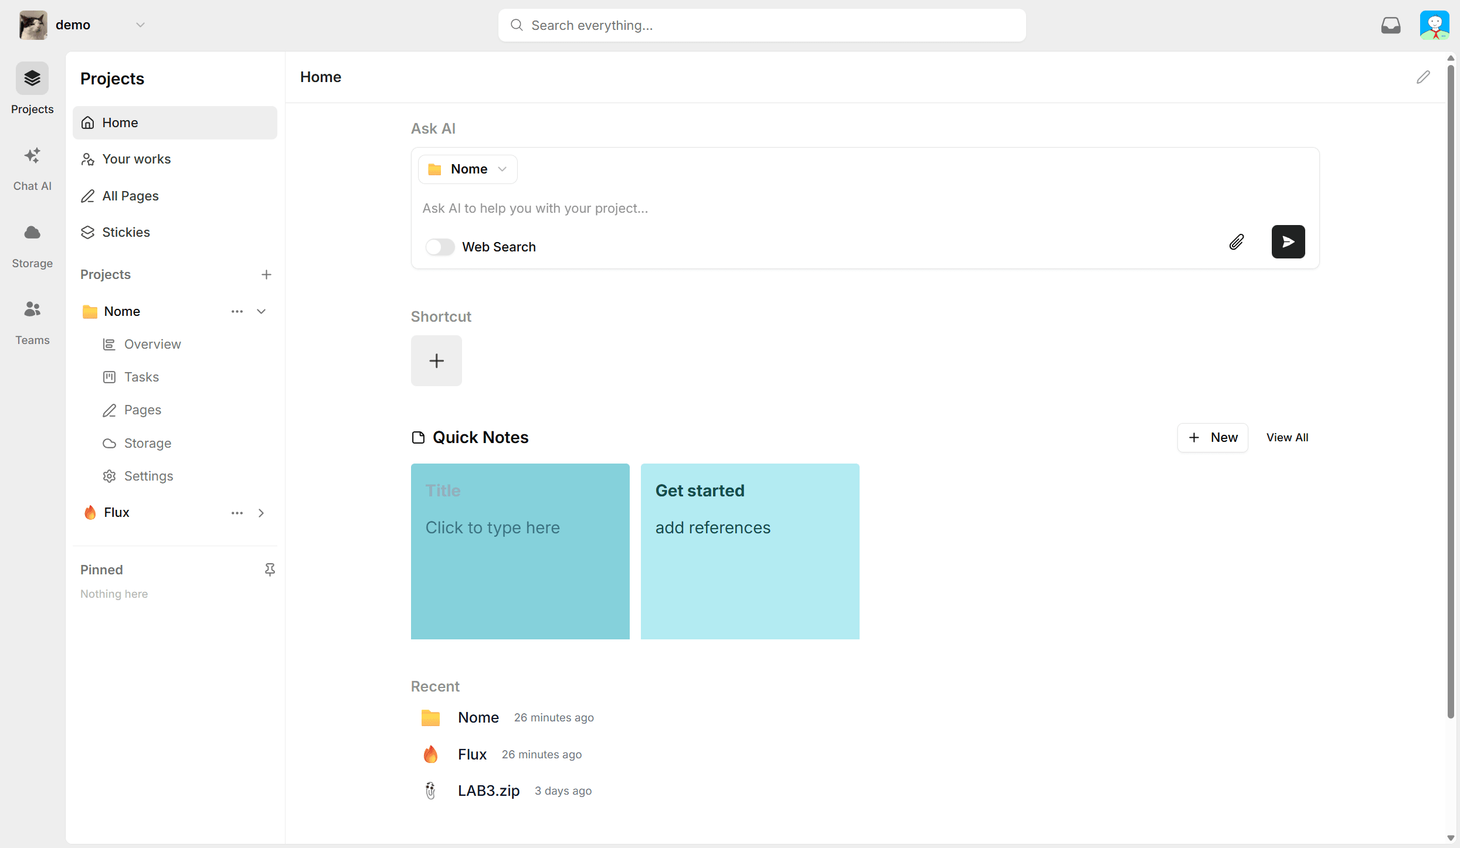Click View All quick notes
1460x848 pixels.
tap(1287, 438)
